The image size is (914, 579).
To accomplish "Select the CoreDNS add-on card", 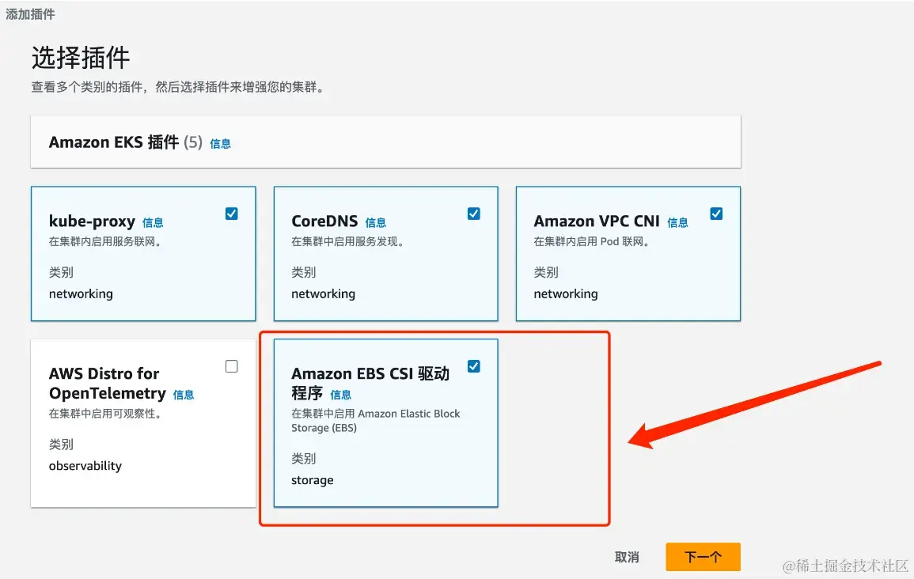I will (x=386, y=254).
